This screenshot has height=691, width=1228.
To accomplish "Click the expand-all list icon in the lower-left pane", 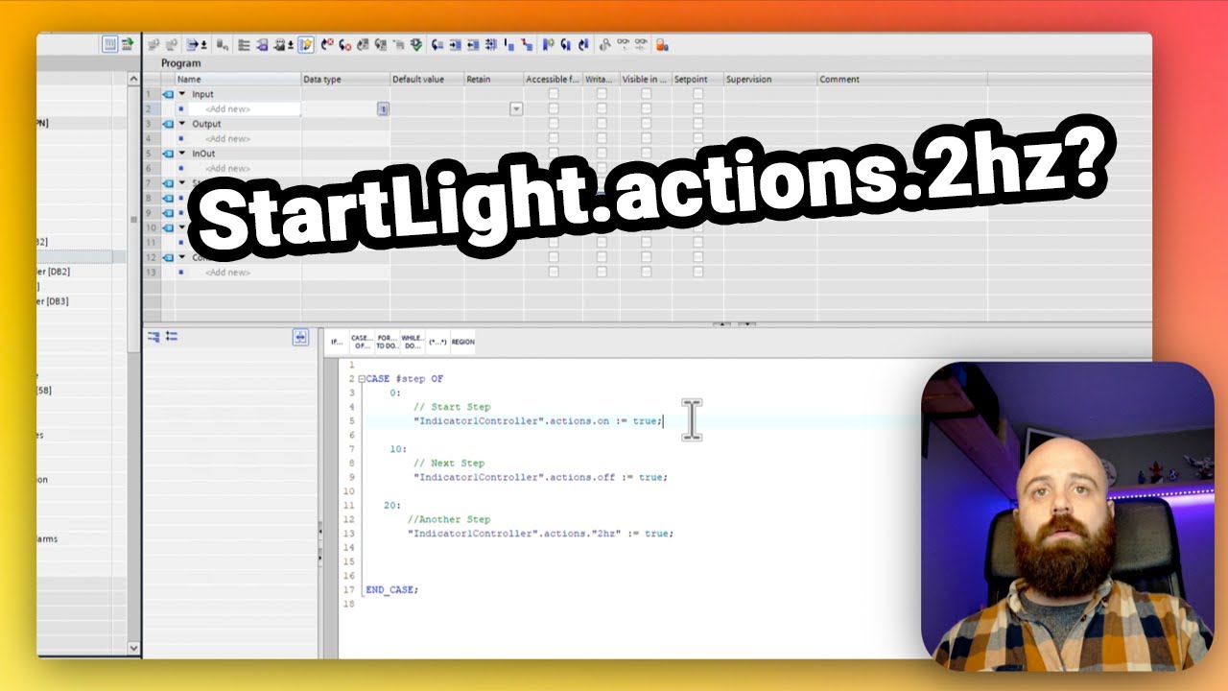I will tap(172, 337).
